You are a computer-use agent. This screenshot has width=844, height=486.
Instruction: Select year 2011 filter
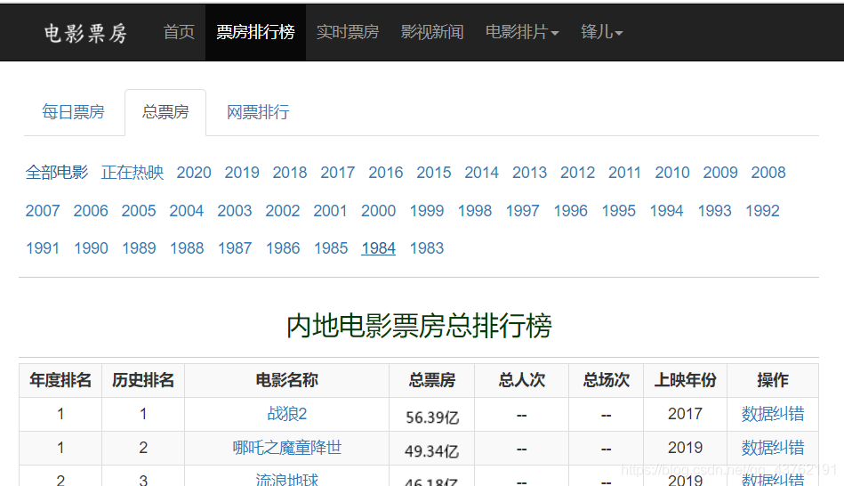point(624,173)
